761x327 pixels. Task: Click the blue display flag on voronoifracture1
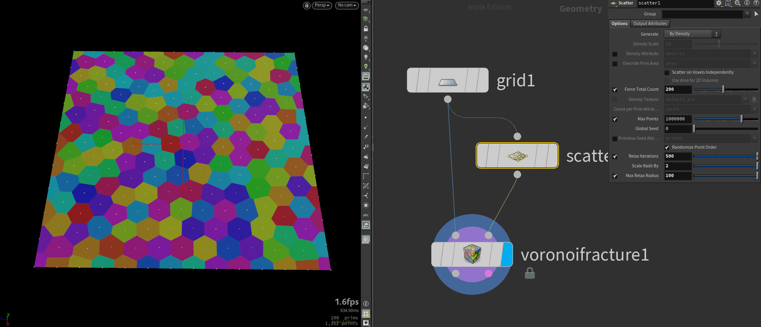coord(507,254)
